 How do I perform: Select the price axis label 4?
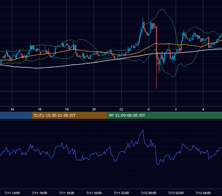pyautogui.click(x=203, y=109)
